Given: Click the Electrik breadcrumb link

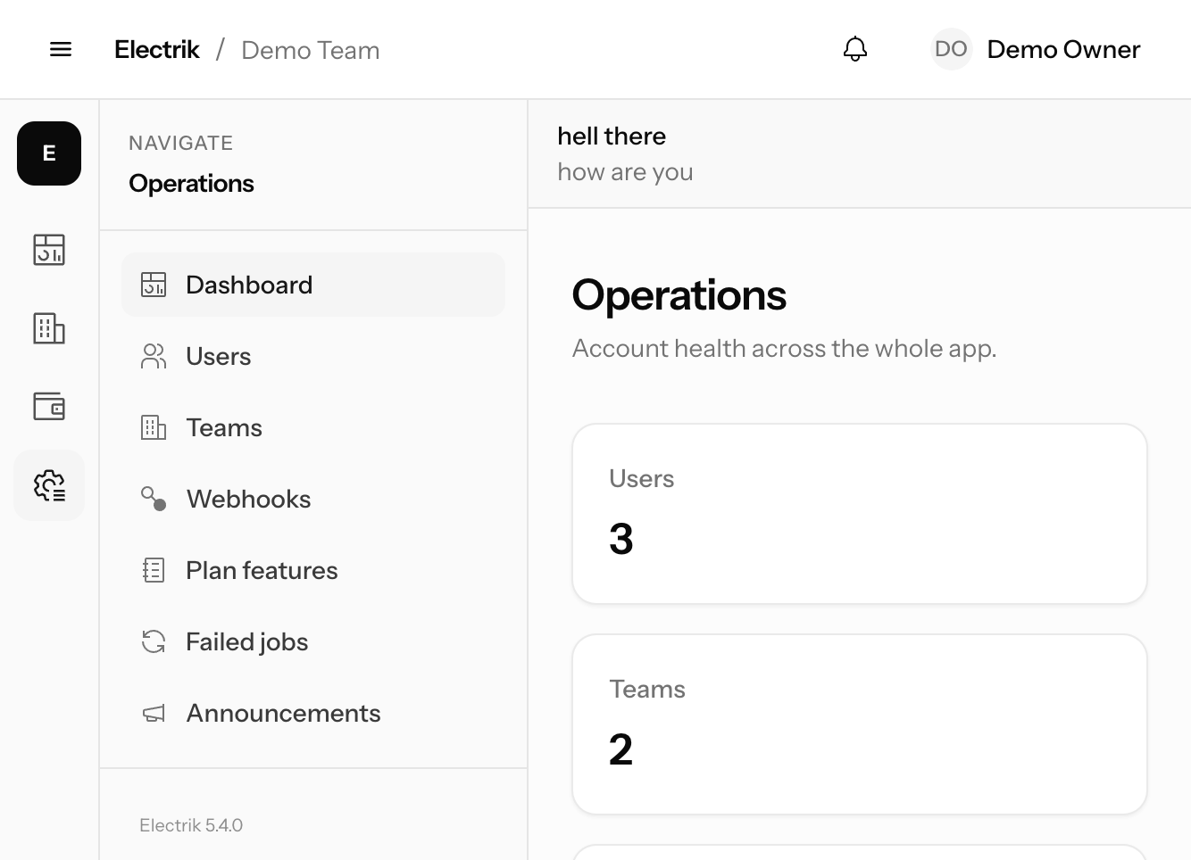Looking at the screenshot, I should pos(157,50).
